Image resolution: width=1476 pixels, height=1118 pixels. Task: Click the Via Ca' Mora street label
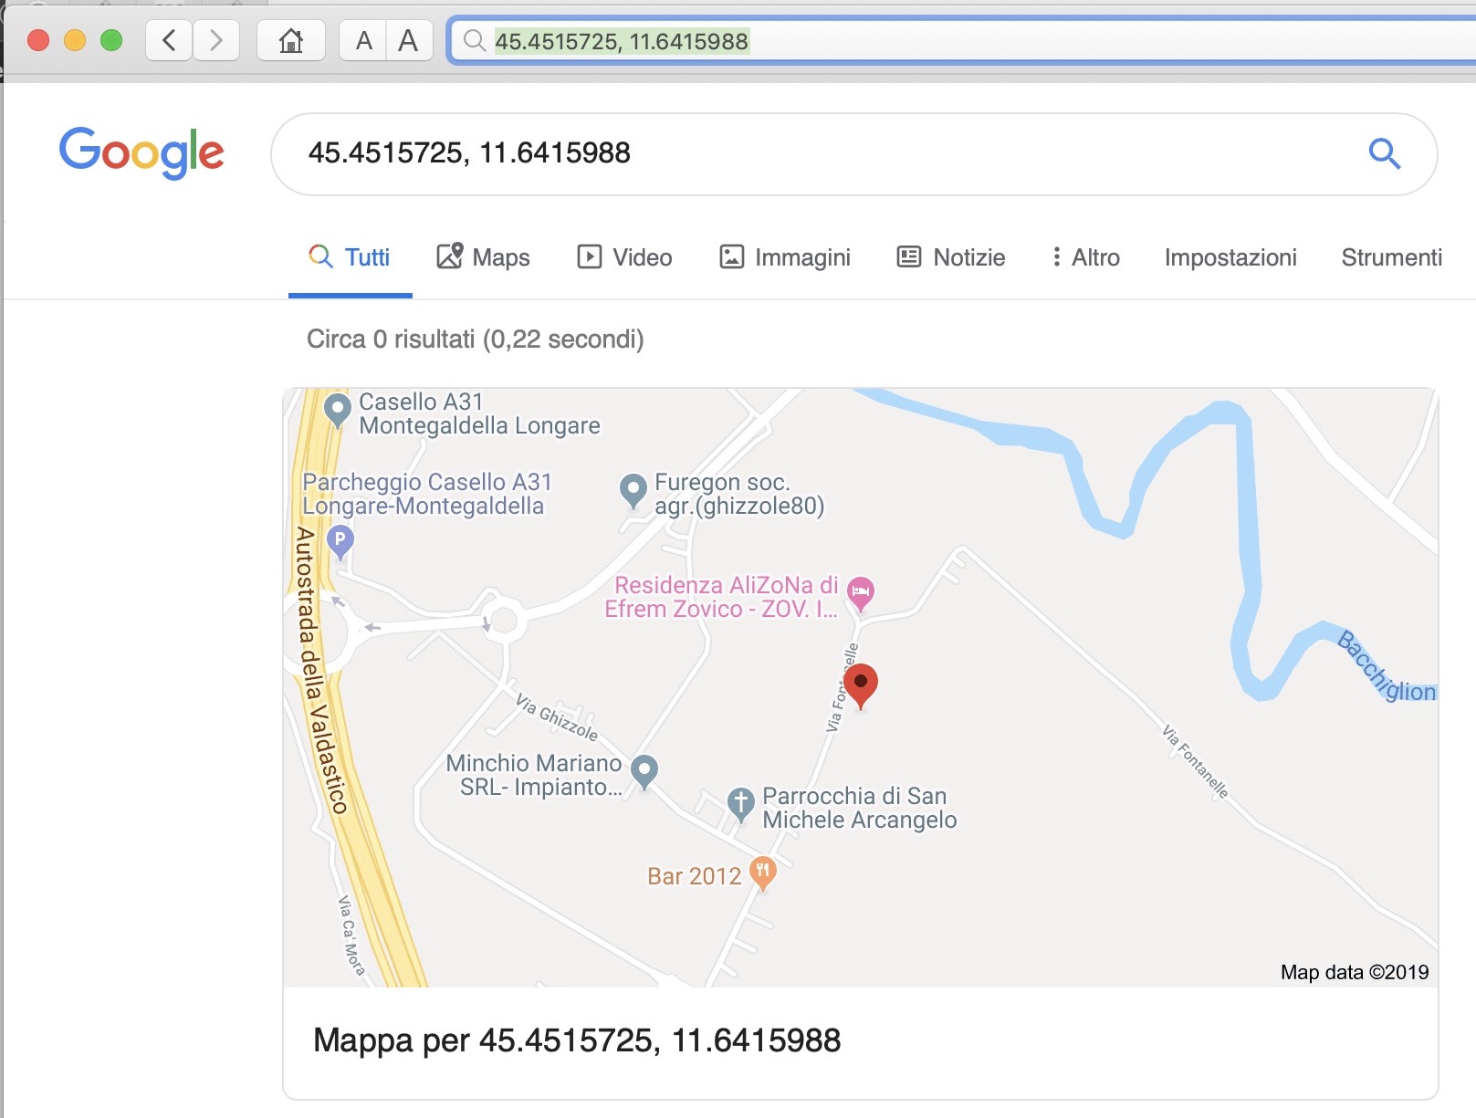tap(351, 935)
